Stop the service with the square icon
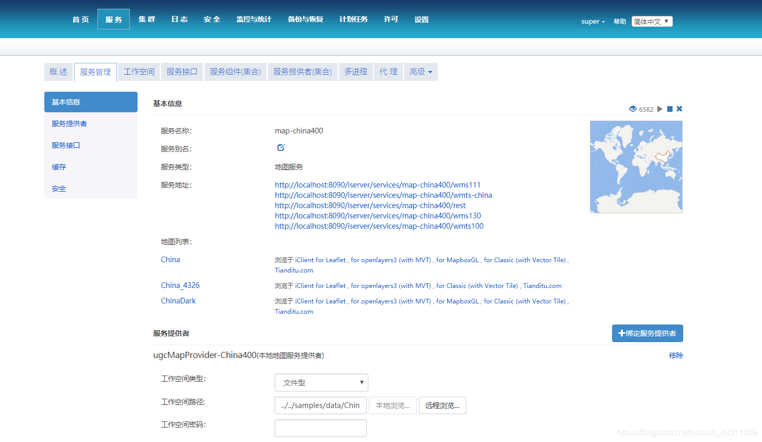Viewport: 762px width, 442px height. 670,109
